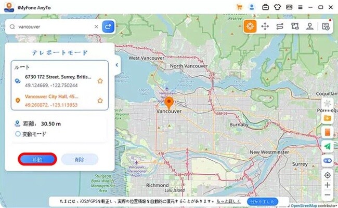Click the search magnifier icon
Screen dimensions: 338x208
point(12,26)
